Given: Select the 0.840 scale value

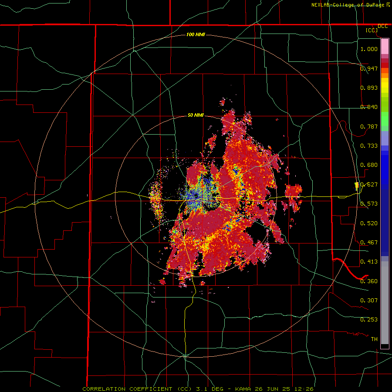Looking at the screenshot, I should pos(369,107).
